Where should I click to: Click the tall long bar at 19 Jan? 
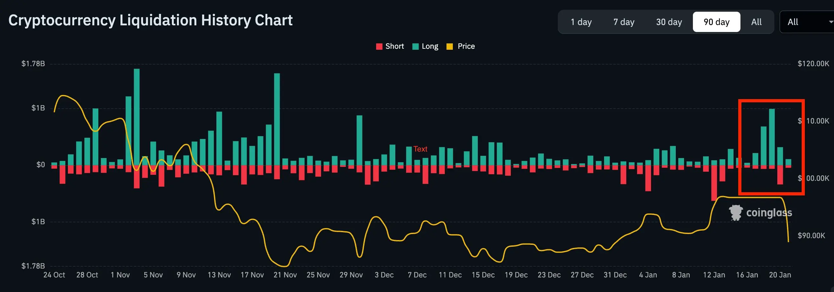pyautogui.click(x=772, y=137)
